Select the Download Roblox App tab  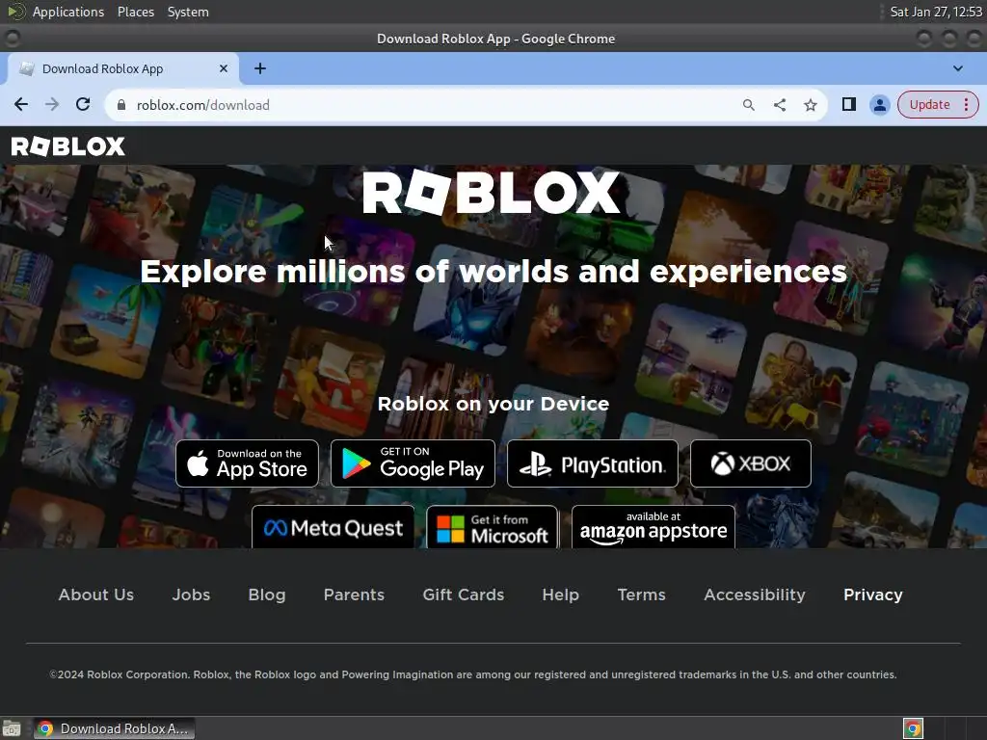123,68
